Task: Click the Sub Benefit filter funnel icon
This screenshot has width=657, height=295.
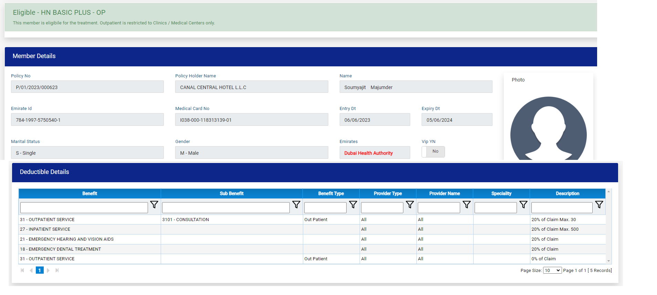Action: (296, 205)
